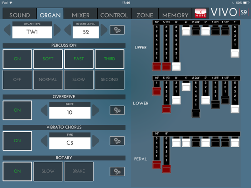Select next vibrato chorus type arrow

point(96,141)
